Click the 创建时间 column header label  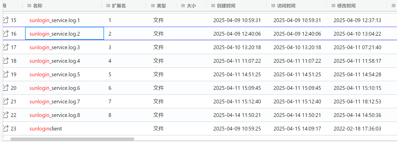click(x=226, y=6)
